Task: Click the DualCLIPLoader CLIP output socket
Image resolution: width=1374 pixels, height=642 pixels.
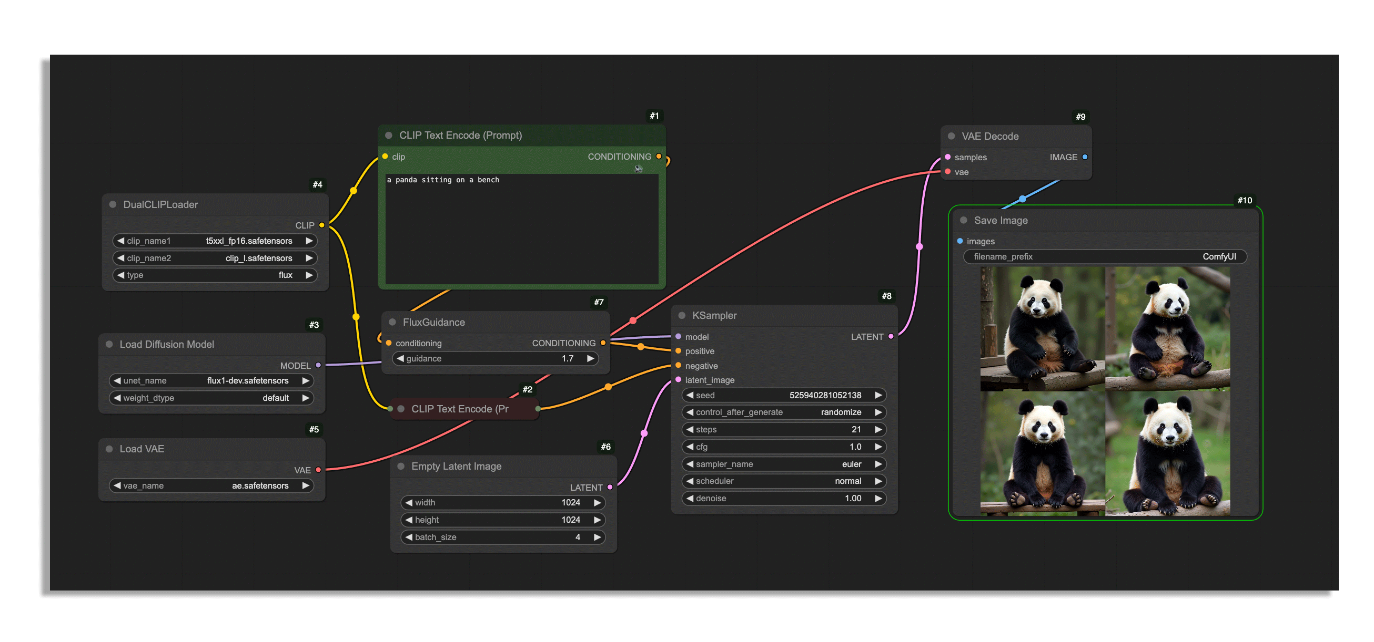Action: click(x=321, y=225)
